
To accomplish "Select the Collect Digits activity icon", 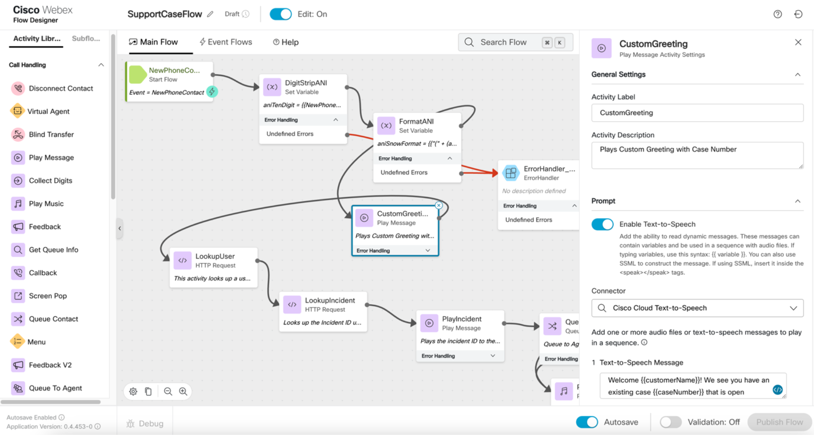I will pyautogui.click(x=18, y=181).
